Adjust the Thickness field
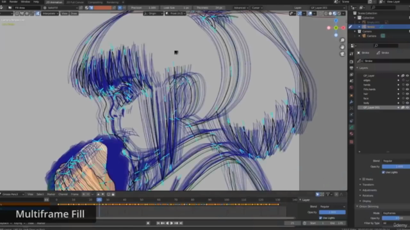Image resolution: width=410 pixels, height=230 pixels. (209, 8)
